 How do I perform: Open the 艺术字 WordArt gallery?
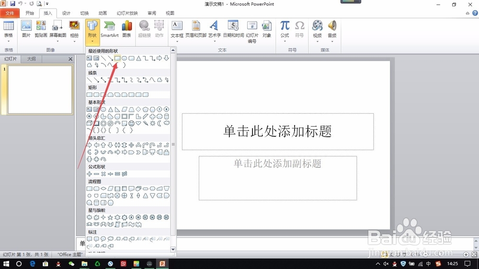coord(215,32)
